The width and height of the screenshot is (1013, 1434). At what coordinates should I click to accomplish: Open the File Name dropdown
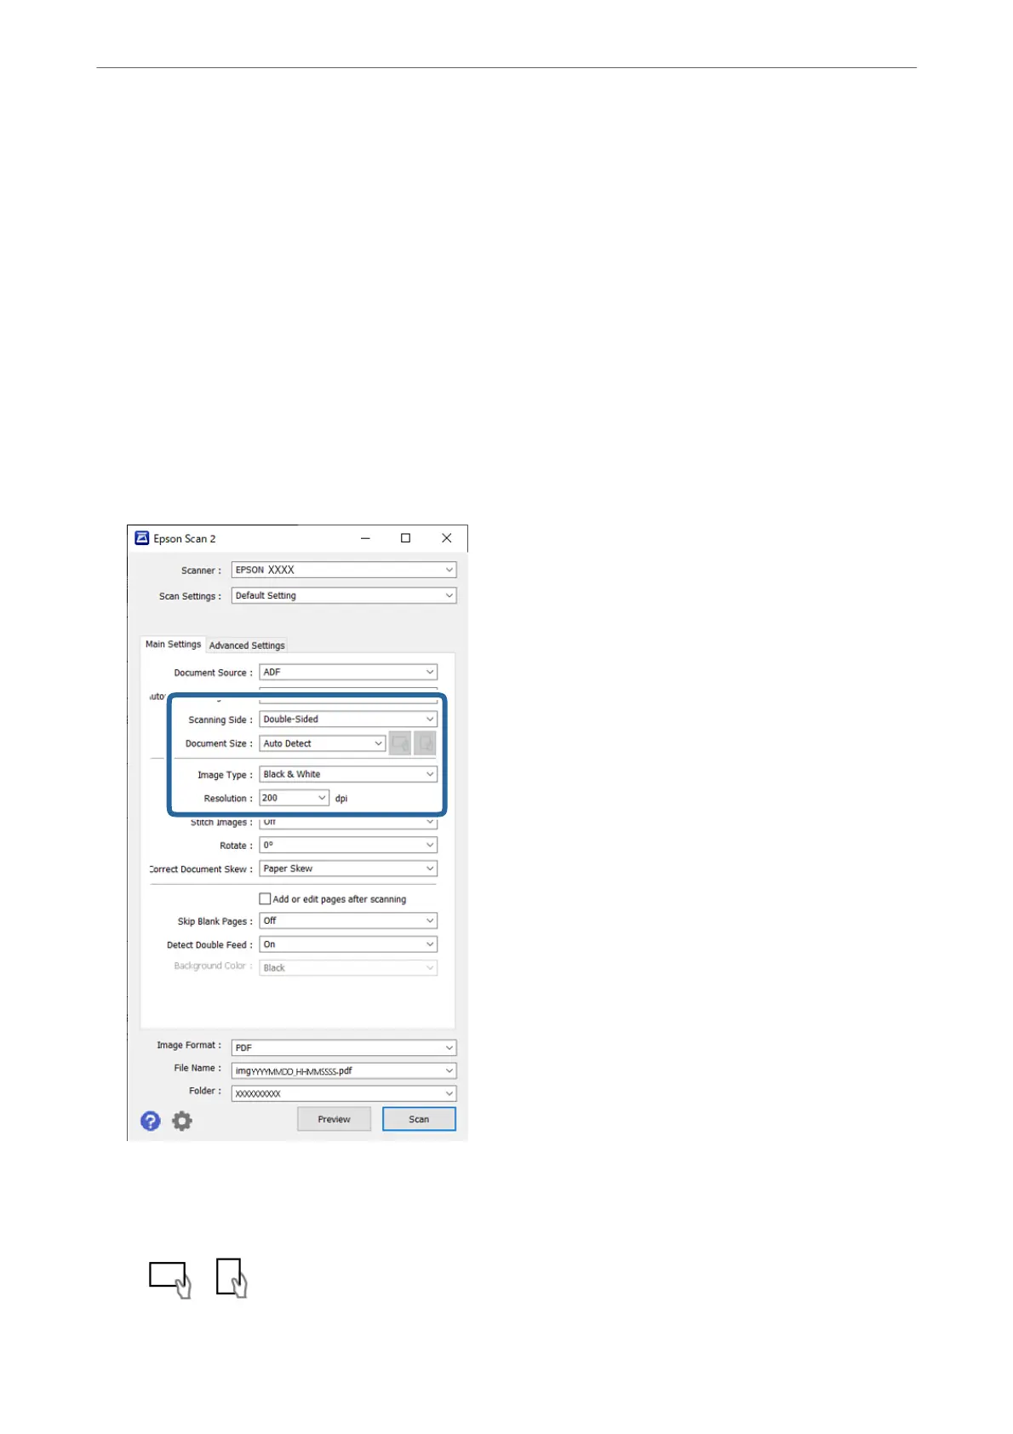[x=344, y=1070]
